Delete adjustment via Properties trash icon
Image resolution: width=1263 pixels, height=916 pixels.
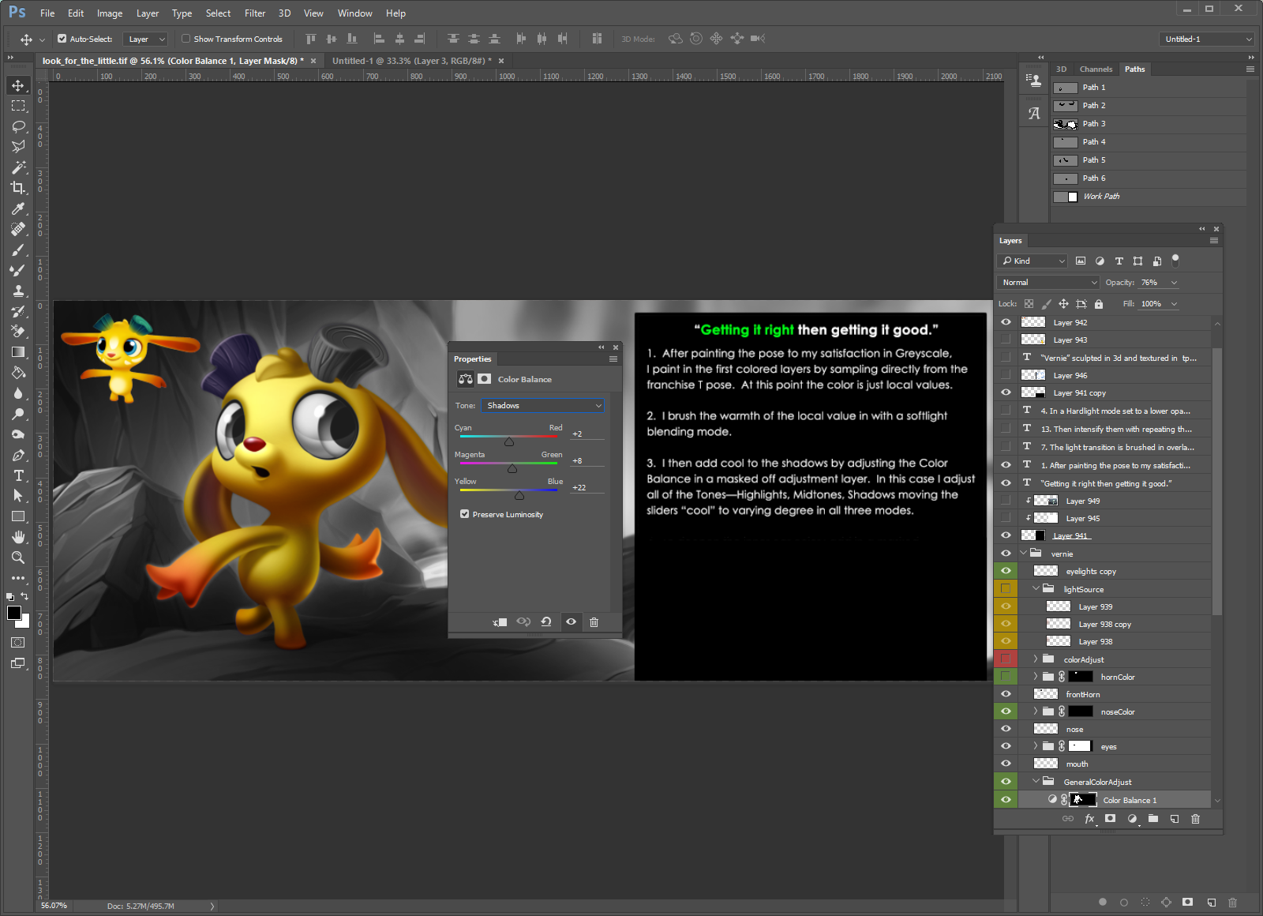click(x=594, y=622)
